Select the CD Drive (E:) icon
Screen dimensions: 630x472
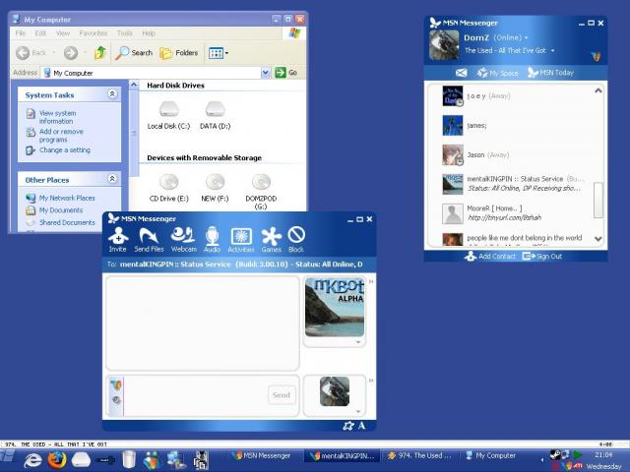click(168, 188)
